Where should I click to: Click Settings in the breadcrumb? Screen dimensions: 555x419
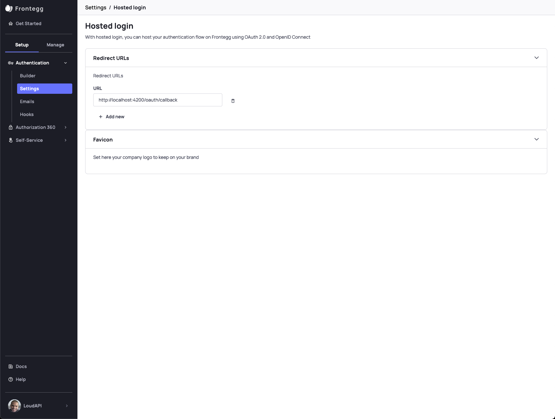[x=96, y=7]
